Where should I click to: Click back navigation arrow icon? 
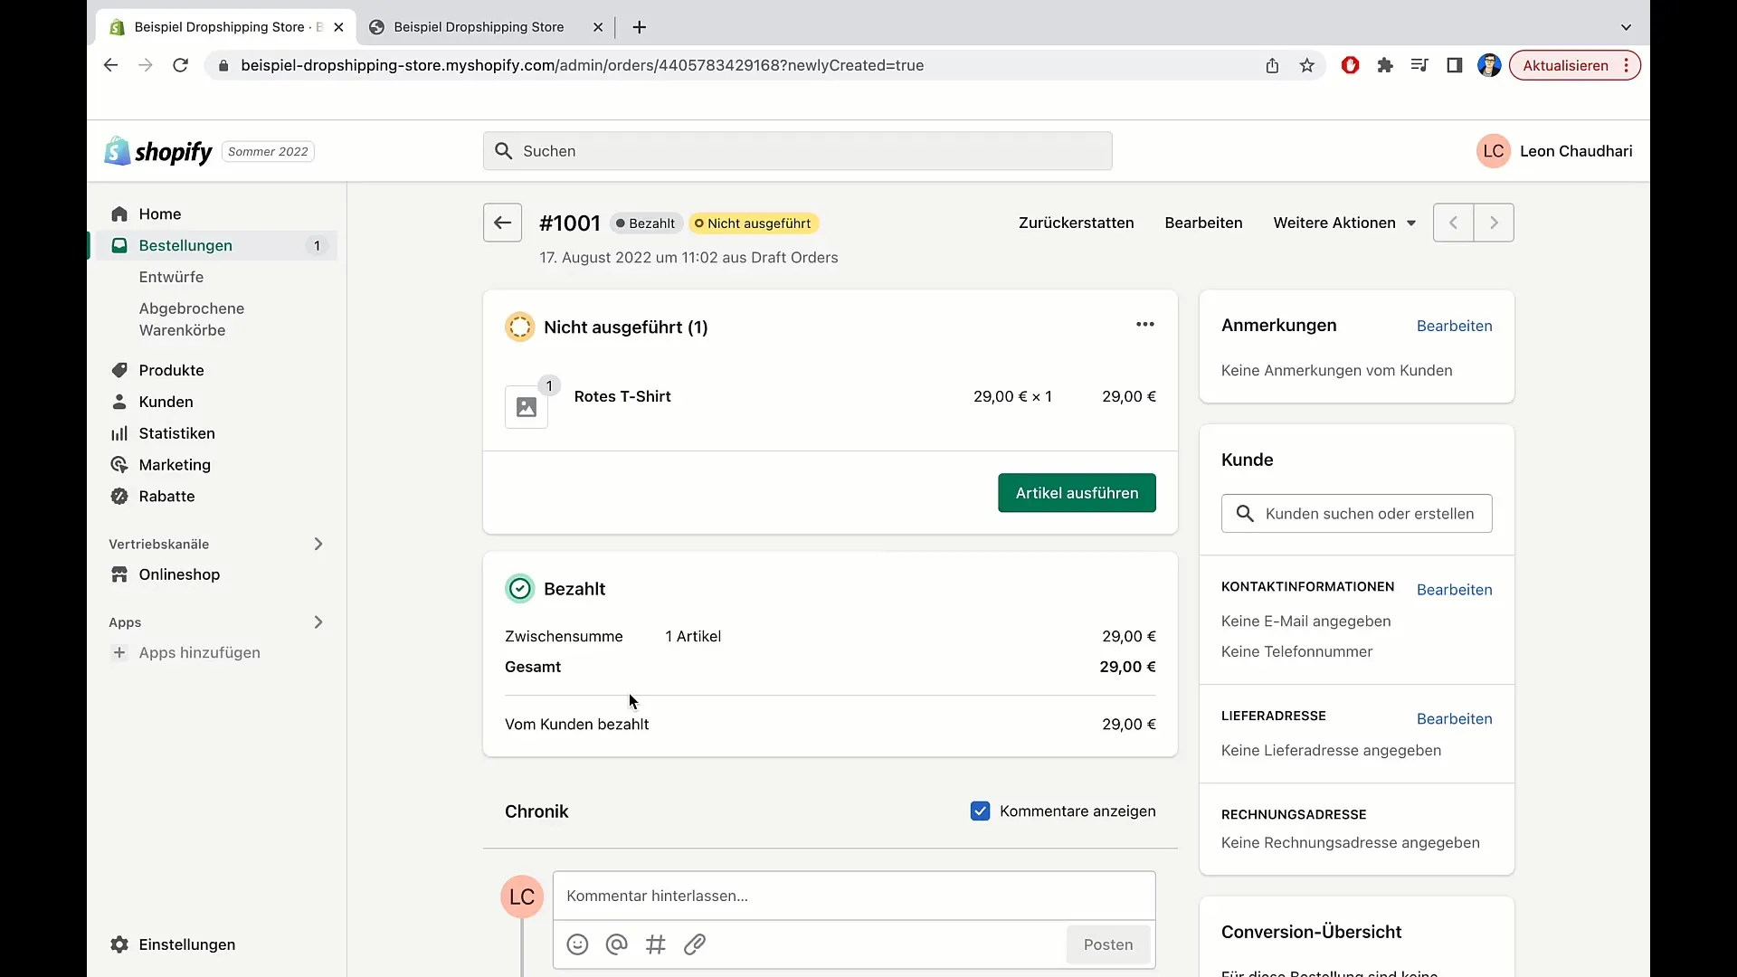tap(502, 223)
